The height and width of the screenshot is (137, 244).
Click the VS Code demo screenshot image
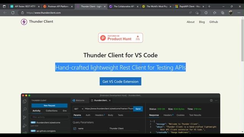tap(120, 113)
